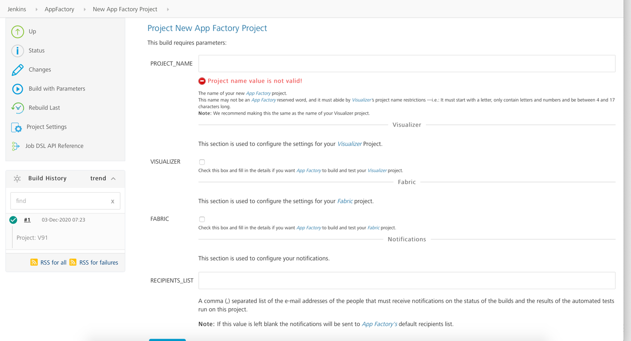Click the green Up arrow icon
This screenshot has height=341, width=631.
(x=18, y=31)
